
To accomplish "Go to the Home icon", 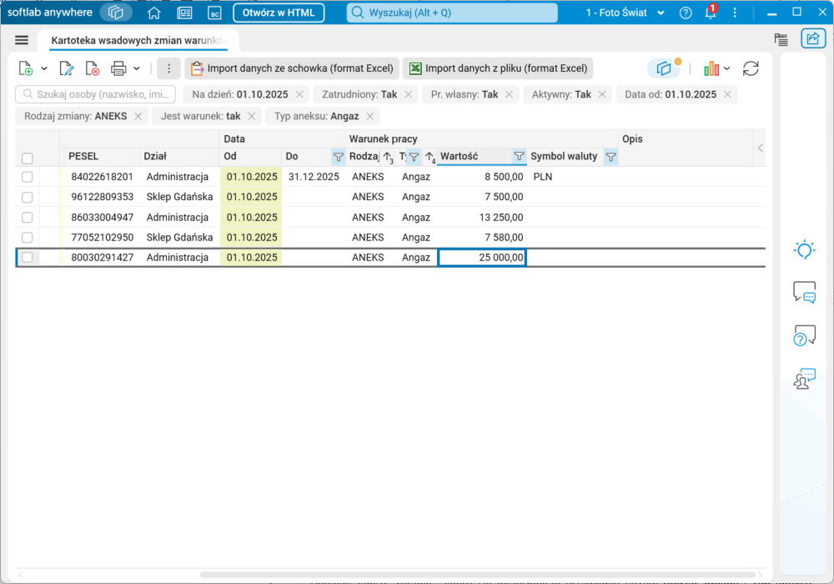I will coord(153,13).
